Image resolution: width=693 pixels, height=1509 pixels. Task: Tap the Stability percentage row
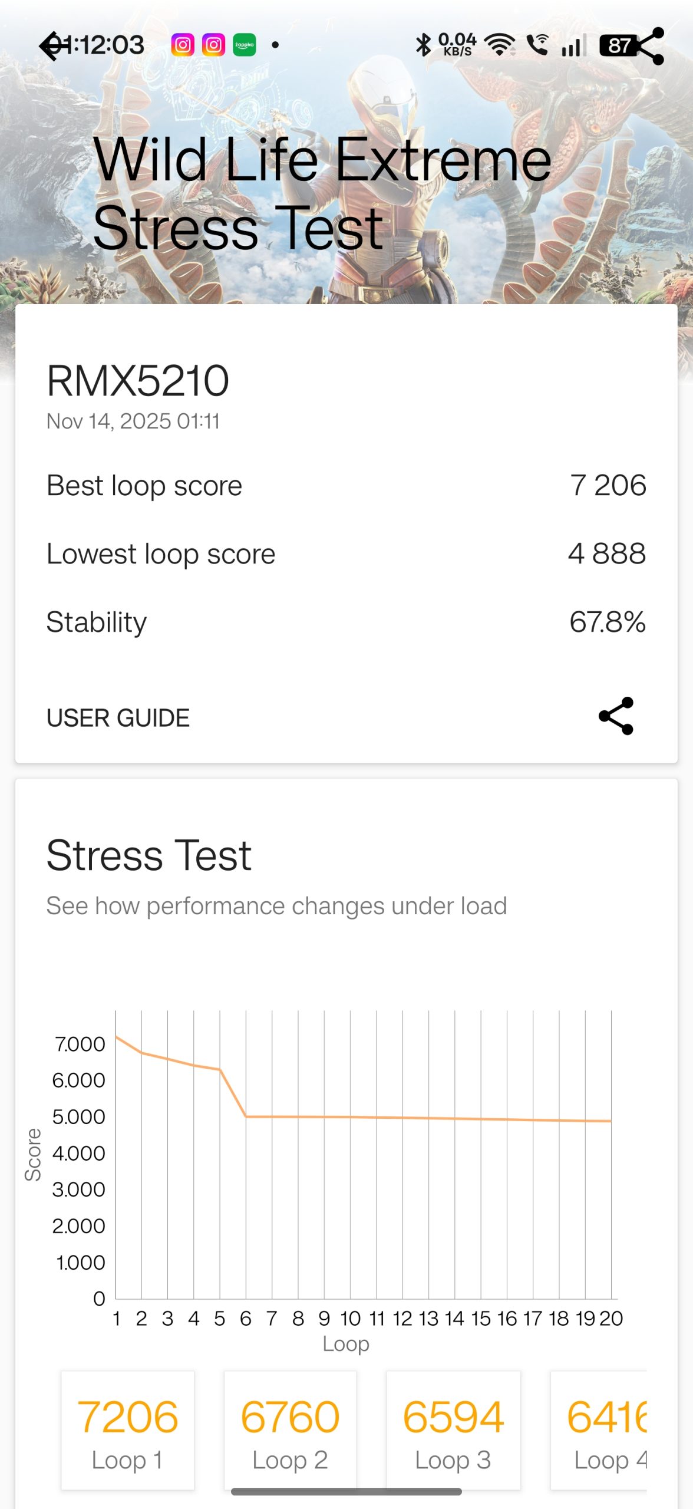coord(346,622)
